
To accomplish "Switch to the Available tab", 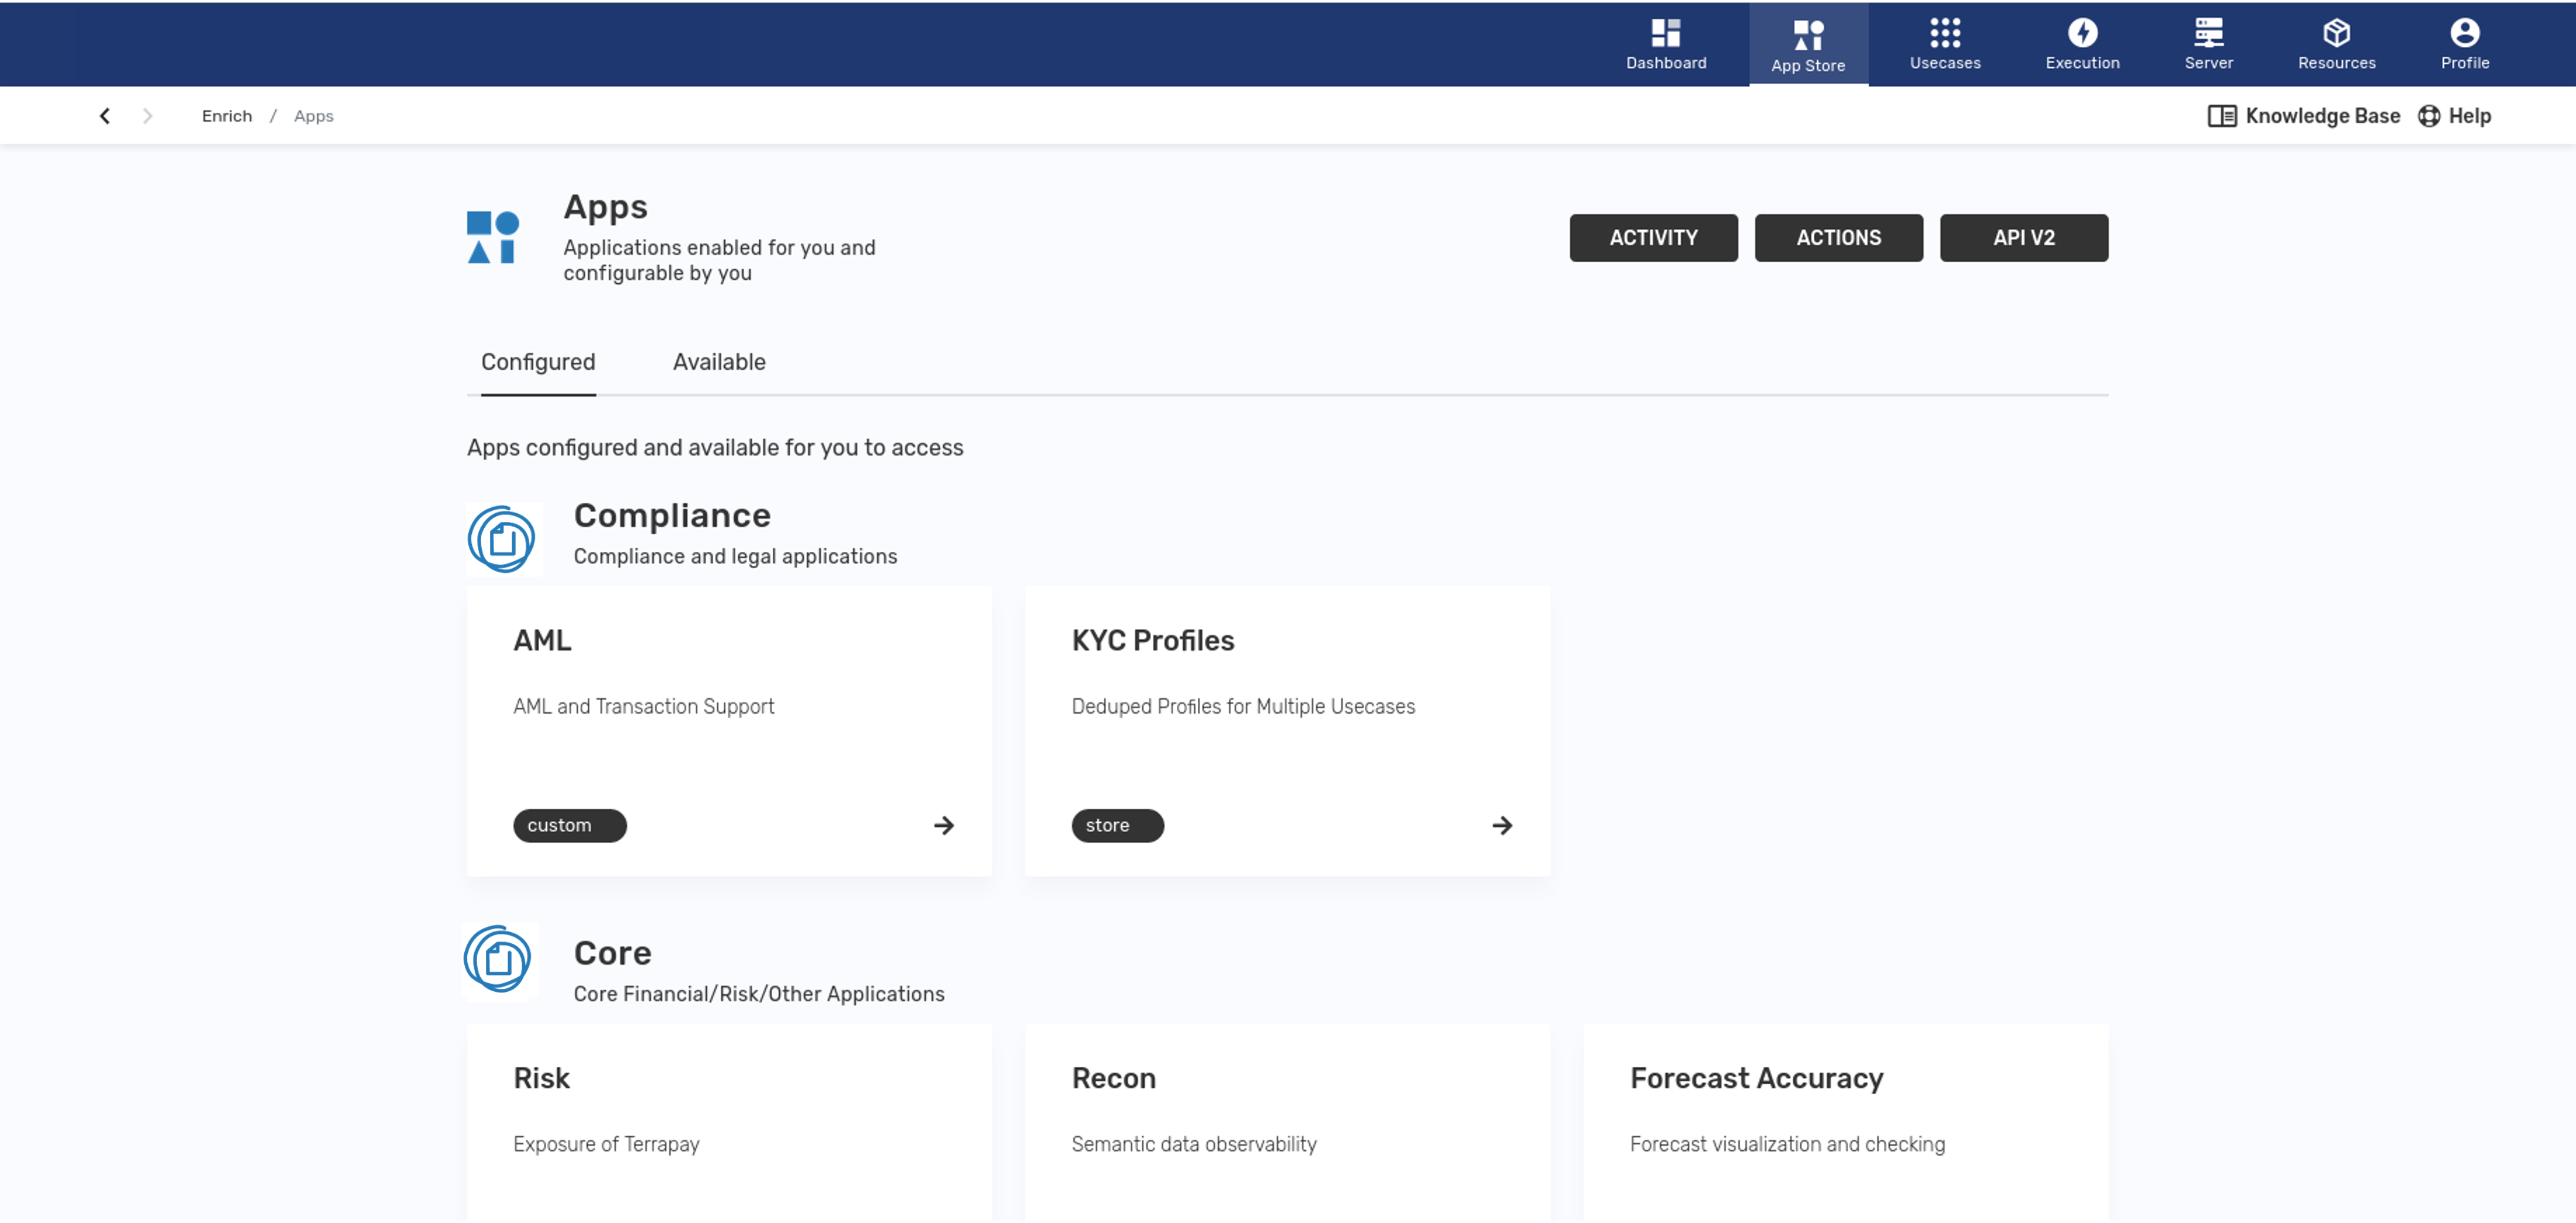I will click(719, 362).
